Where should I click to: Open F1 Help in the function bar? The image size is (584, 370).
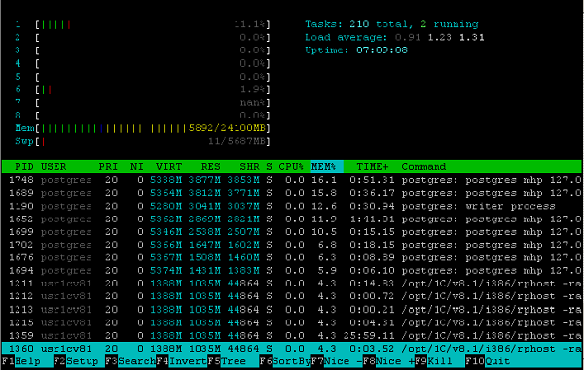[x=20, y=361]
